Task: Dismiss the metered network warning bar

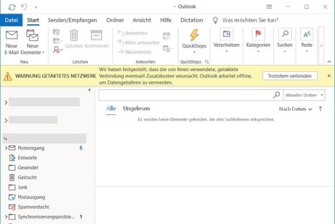Action: pyautogui.click(x=329, y=76)
